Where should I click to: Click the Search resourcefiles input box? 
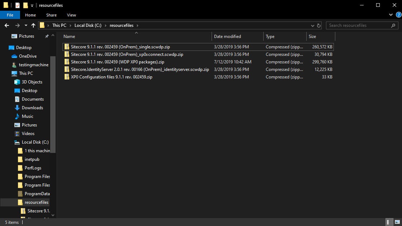(359, 25)
